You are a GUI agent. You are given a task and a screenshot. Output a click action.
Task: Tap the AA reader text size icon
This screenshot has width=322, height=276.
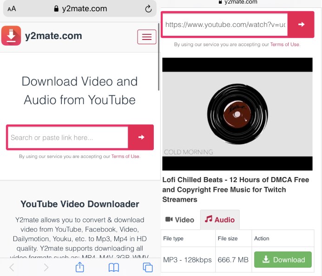tap(12, 9)
